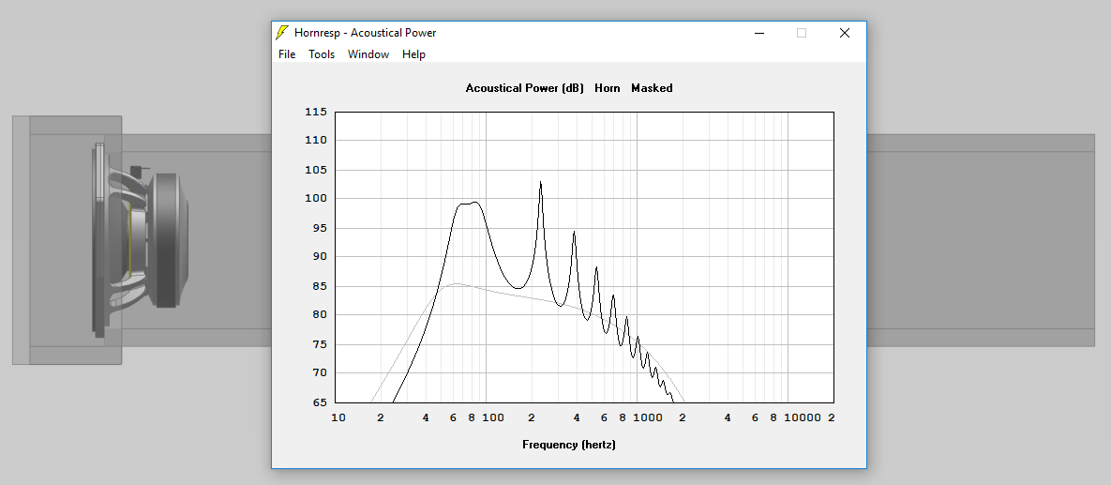Click the Hornresp lightning bolt icon
This screenshot has width=1111, height=485.
[282, 33]
